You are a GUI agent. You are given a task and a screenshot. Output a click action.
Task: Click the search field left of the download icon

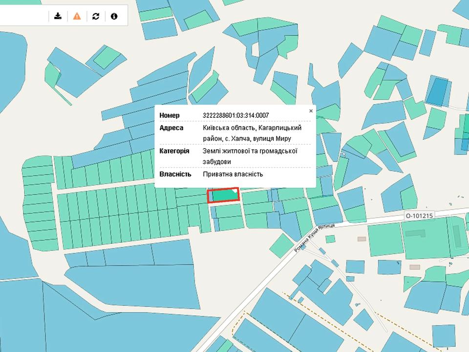pyautogui.click(x=22, y=16)
